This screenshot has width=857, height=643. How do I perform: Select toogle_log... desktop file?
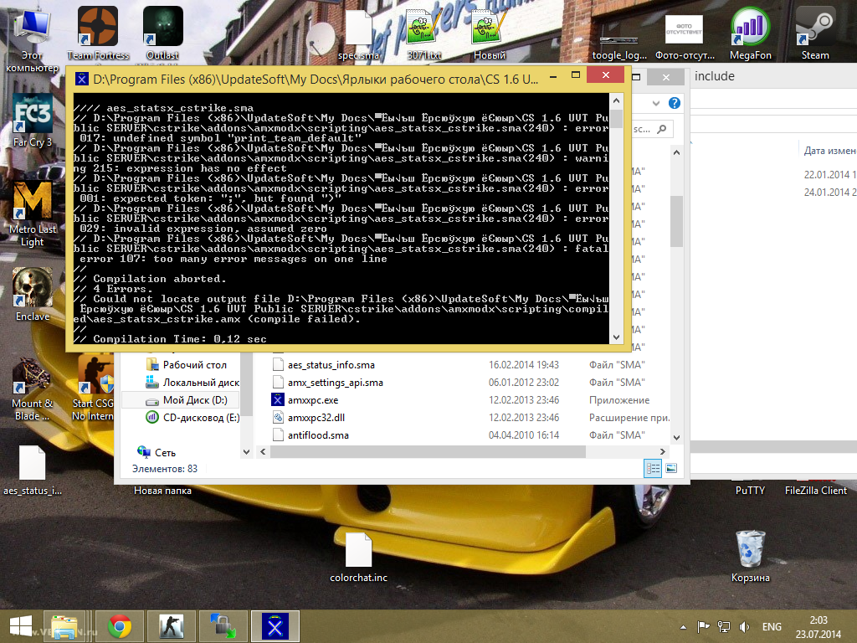(619, 48)
